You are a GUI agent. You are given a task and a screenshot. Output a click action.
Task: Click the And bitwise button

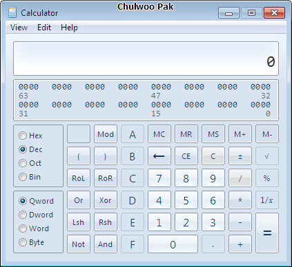pyautogui.click(x=106, y=244)
